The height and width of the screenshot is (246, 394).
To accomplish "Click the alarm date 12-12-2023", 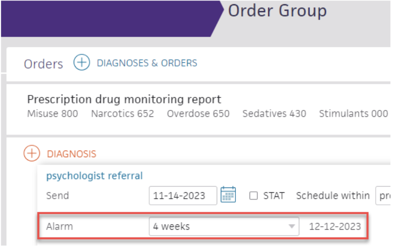I will coord(335,226).
